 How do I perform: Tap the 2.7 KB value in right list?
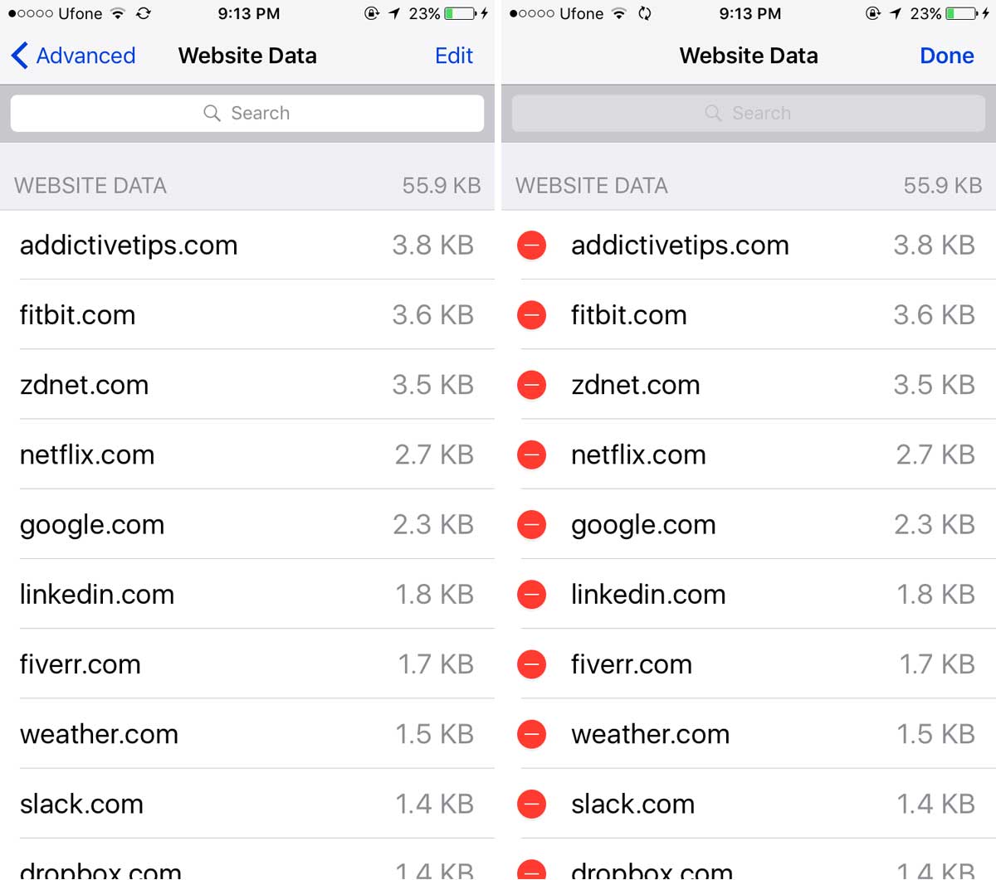click(935, 455)
